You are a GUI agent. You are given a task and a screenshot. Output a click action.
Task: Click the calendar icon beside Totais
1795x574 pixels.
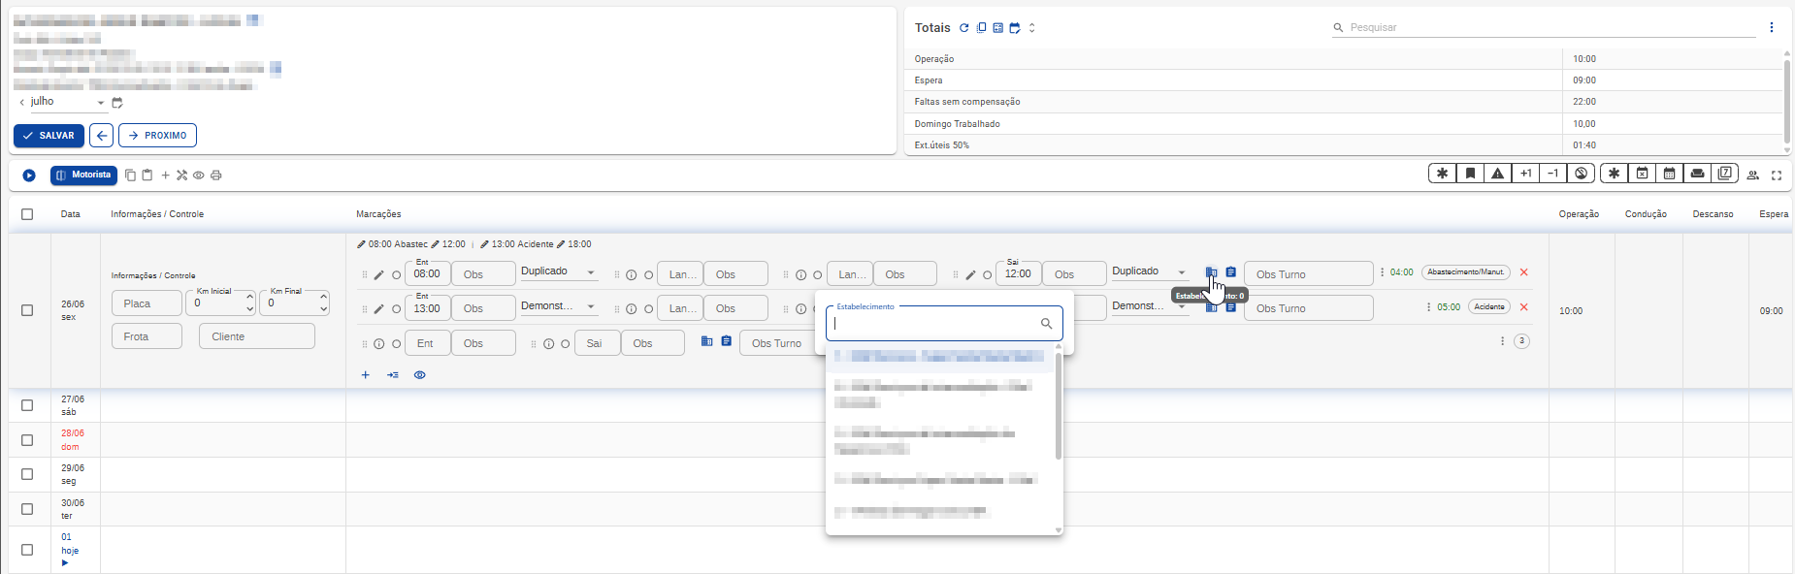tap(1015, 28)
